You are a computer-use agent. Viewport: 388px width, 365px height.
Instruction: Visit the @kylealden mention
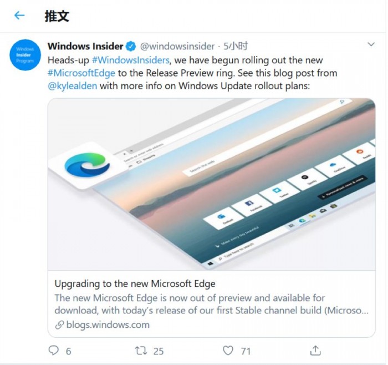tap(72, 87)
